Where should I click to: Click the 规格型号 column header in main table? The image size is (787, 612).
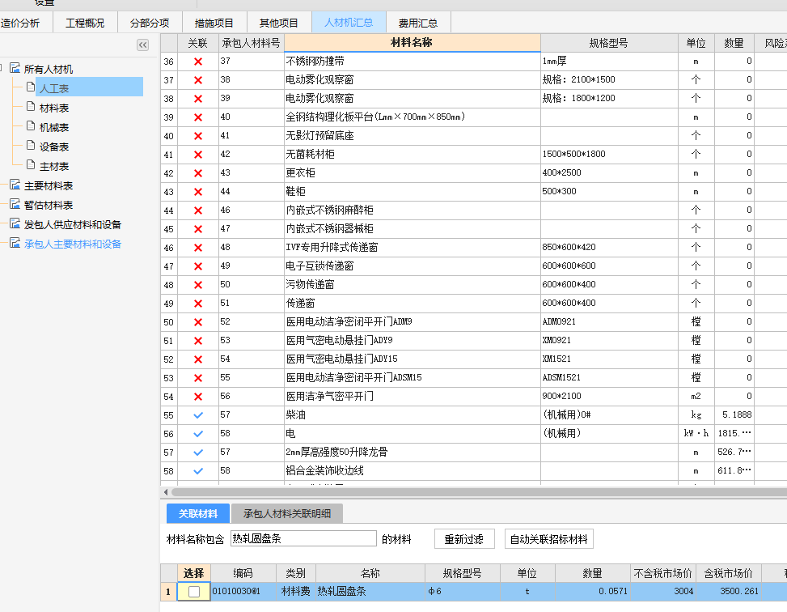coord(609,43)
